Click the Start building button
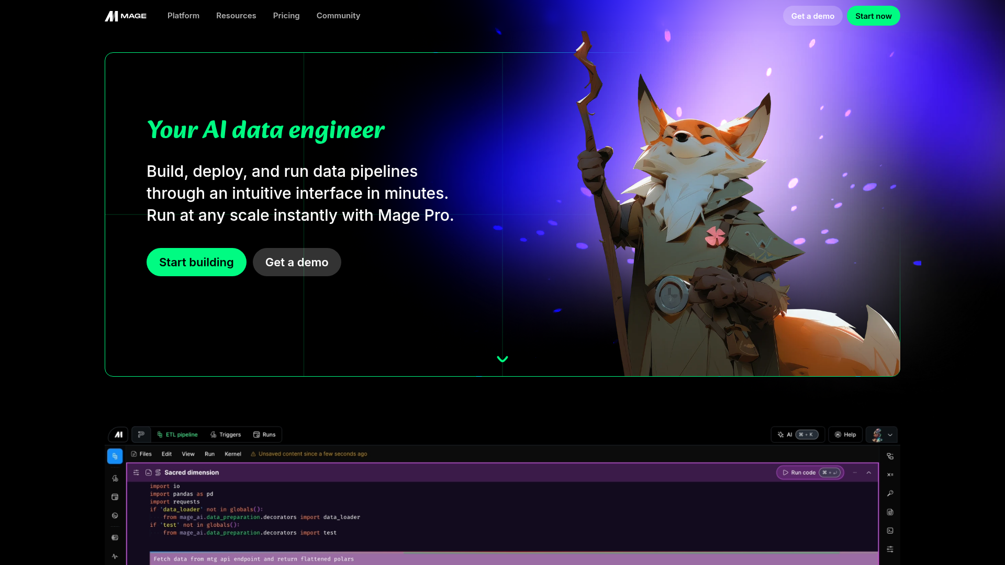1005x565 pixels. click(196, 262)
